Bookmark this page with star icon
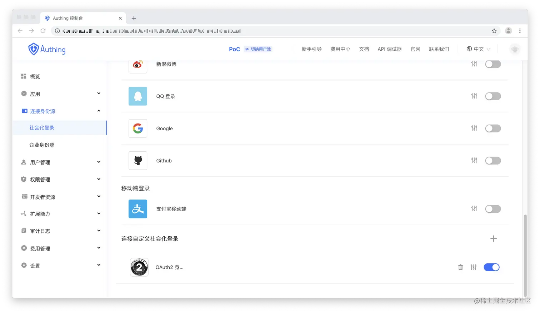The image size is (540, 313). [494, 31]
